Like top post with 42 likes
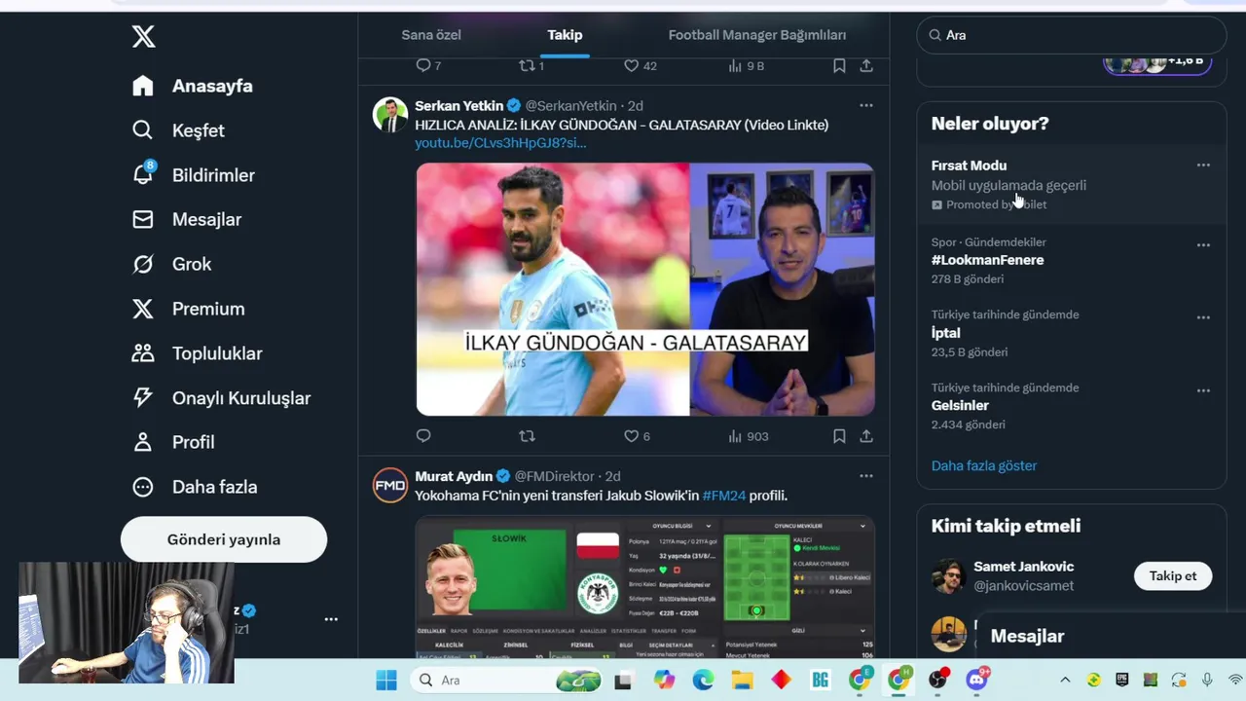The image size is (1246, 701). (631, 65)
